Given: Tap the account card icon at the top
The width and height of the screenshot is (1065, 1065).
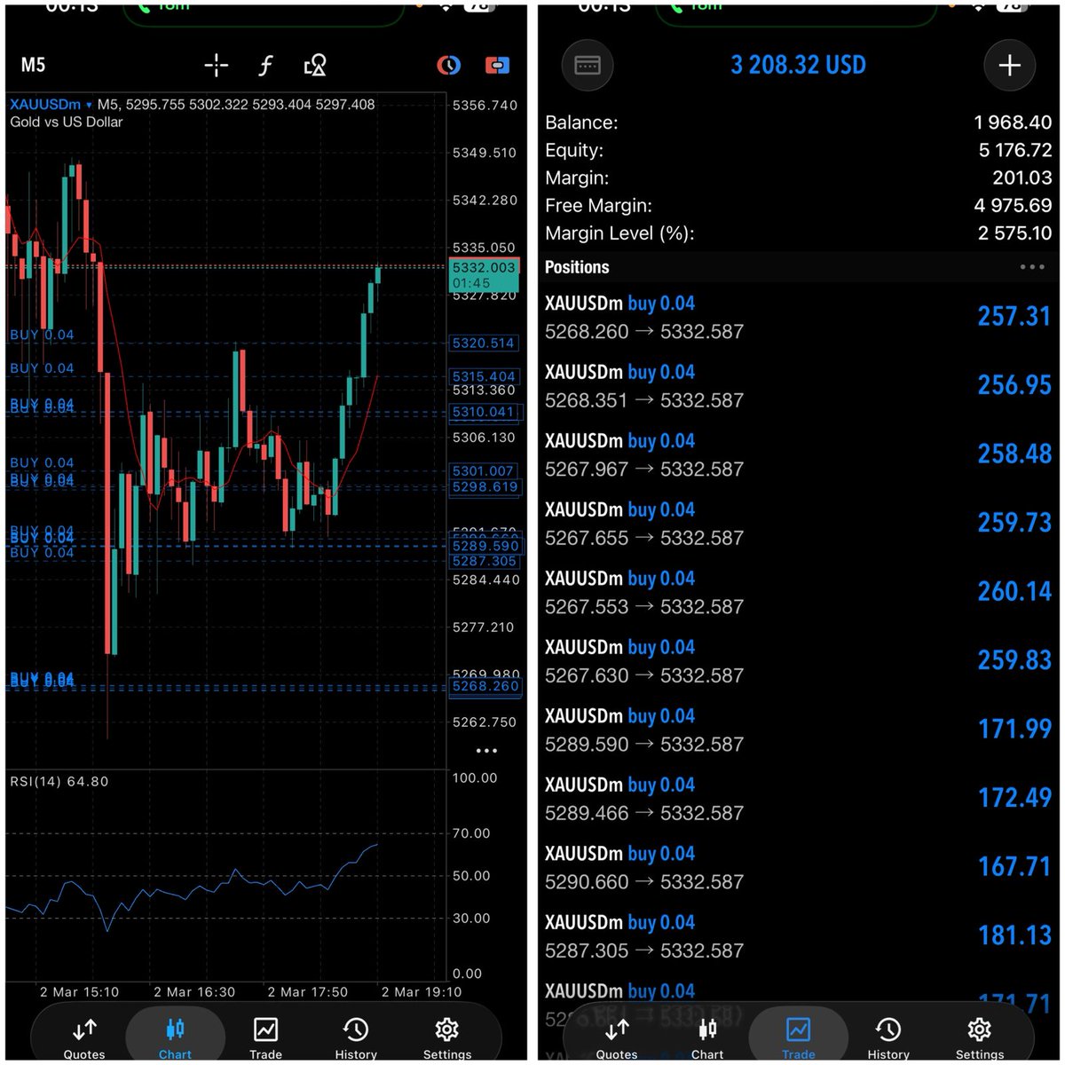Looking at the screenshot, I should click(588, 66).
